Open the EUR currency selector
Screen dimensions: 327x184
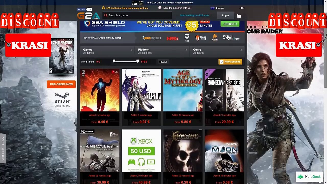tap(242, 8)
